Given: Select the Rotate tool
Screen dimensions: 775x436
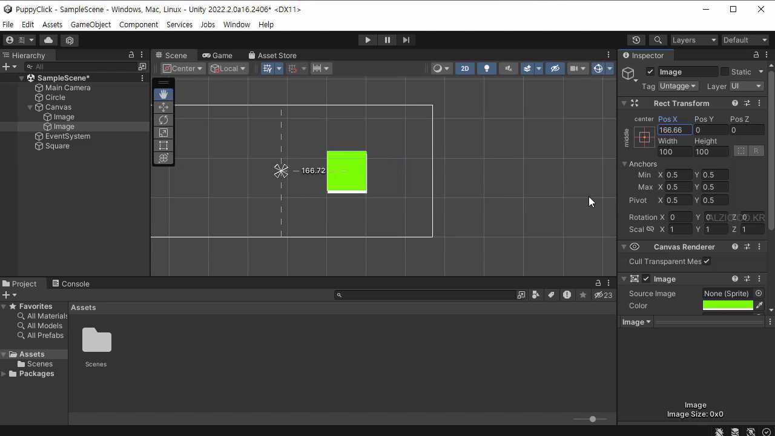Looking at the screenshot, I should tap(163, 120).
